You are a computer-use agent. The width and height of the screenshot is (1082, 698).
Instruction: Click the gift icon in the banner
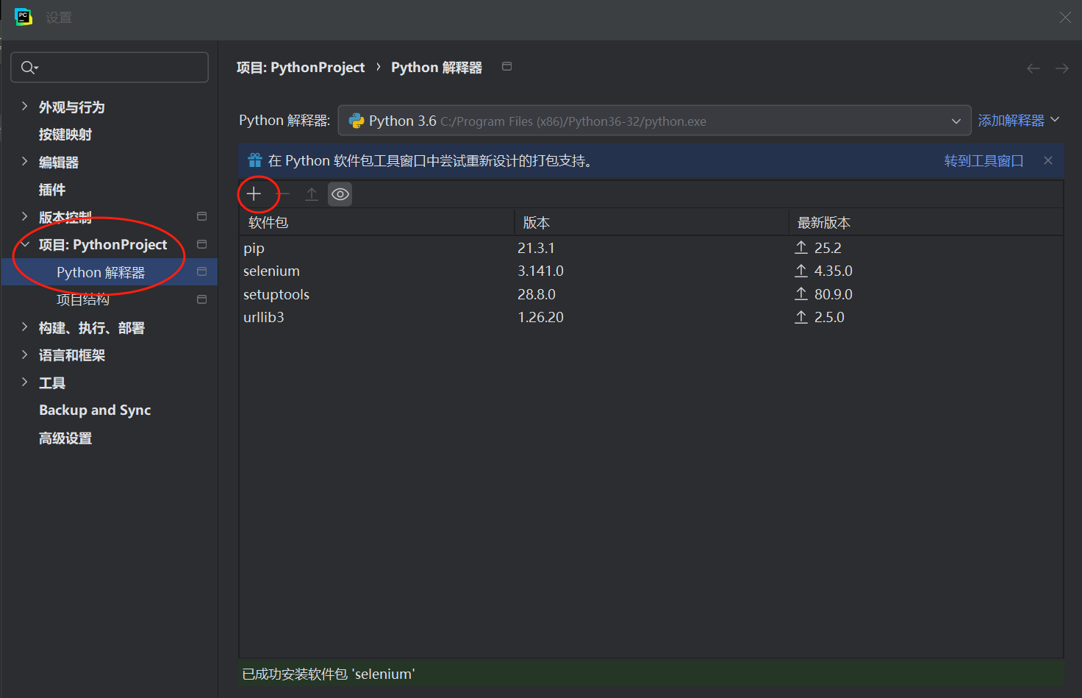[255, 160]
